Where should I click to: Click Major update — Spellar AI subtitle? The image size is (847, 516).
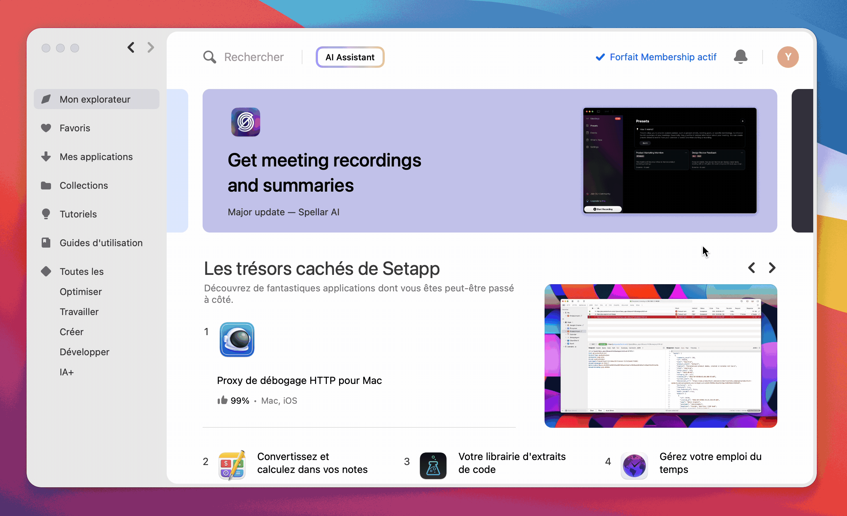(x=283, y=212)
